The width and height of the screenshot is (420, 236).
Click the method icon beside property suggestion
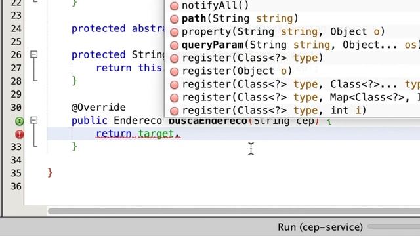[175, 32]
